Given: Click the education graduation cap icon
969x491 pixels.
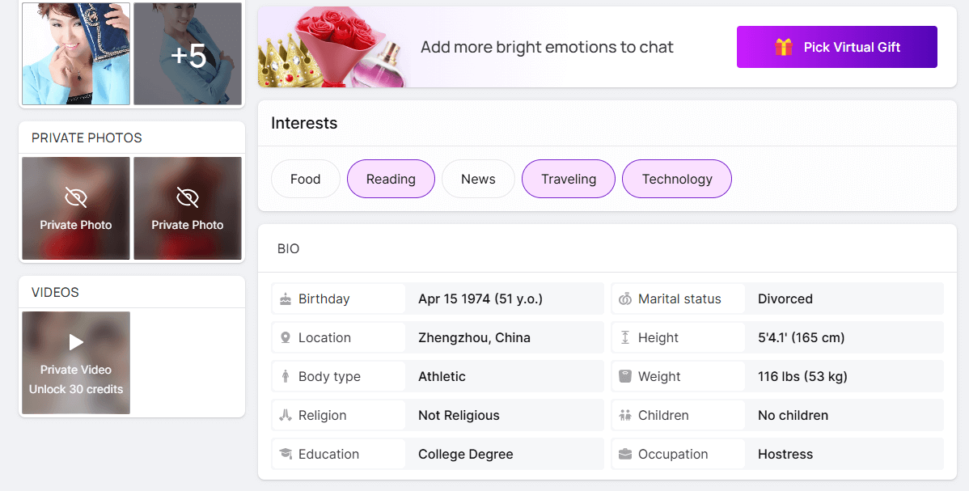Looking at the screenshot, I should click(x=286, y=455).
